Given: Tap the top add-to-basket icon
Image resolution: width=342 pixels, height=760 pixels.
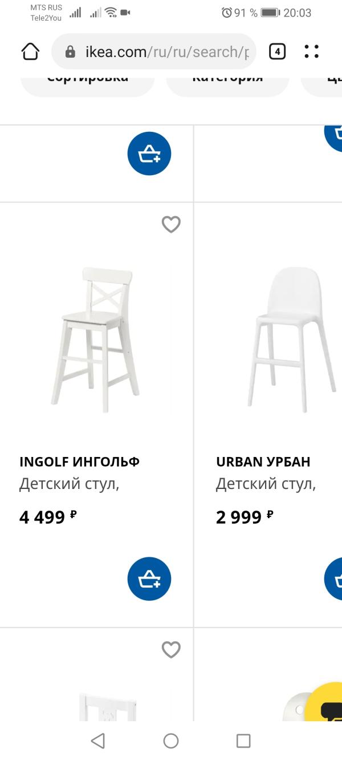Looking at the screenshot, I should pyautogui.click(x=149, y=153).
